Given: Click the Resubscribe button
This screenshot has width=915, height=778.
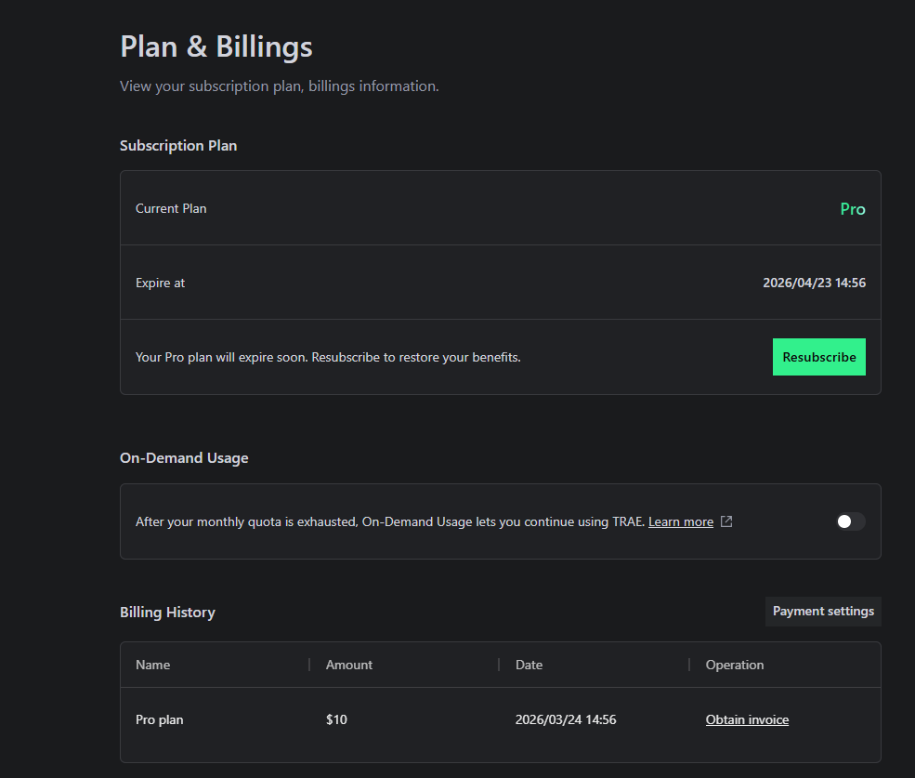Looking at the screenshot, I should (x=818, y=357).
